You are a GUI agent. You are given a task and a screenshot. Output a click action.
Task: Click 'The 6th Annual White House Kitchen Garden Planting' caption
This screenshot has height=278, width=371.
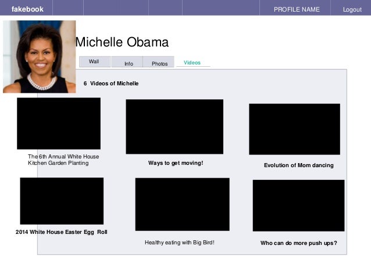(x=63, y=160)
